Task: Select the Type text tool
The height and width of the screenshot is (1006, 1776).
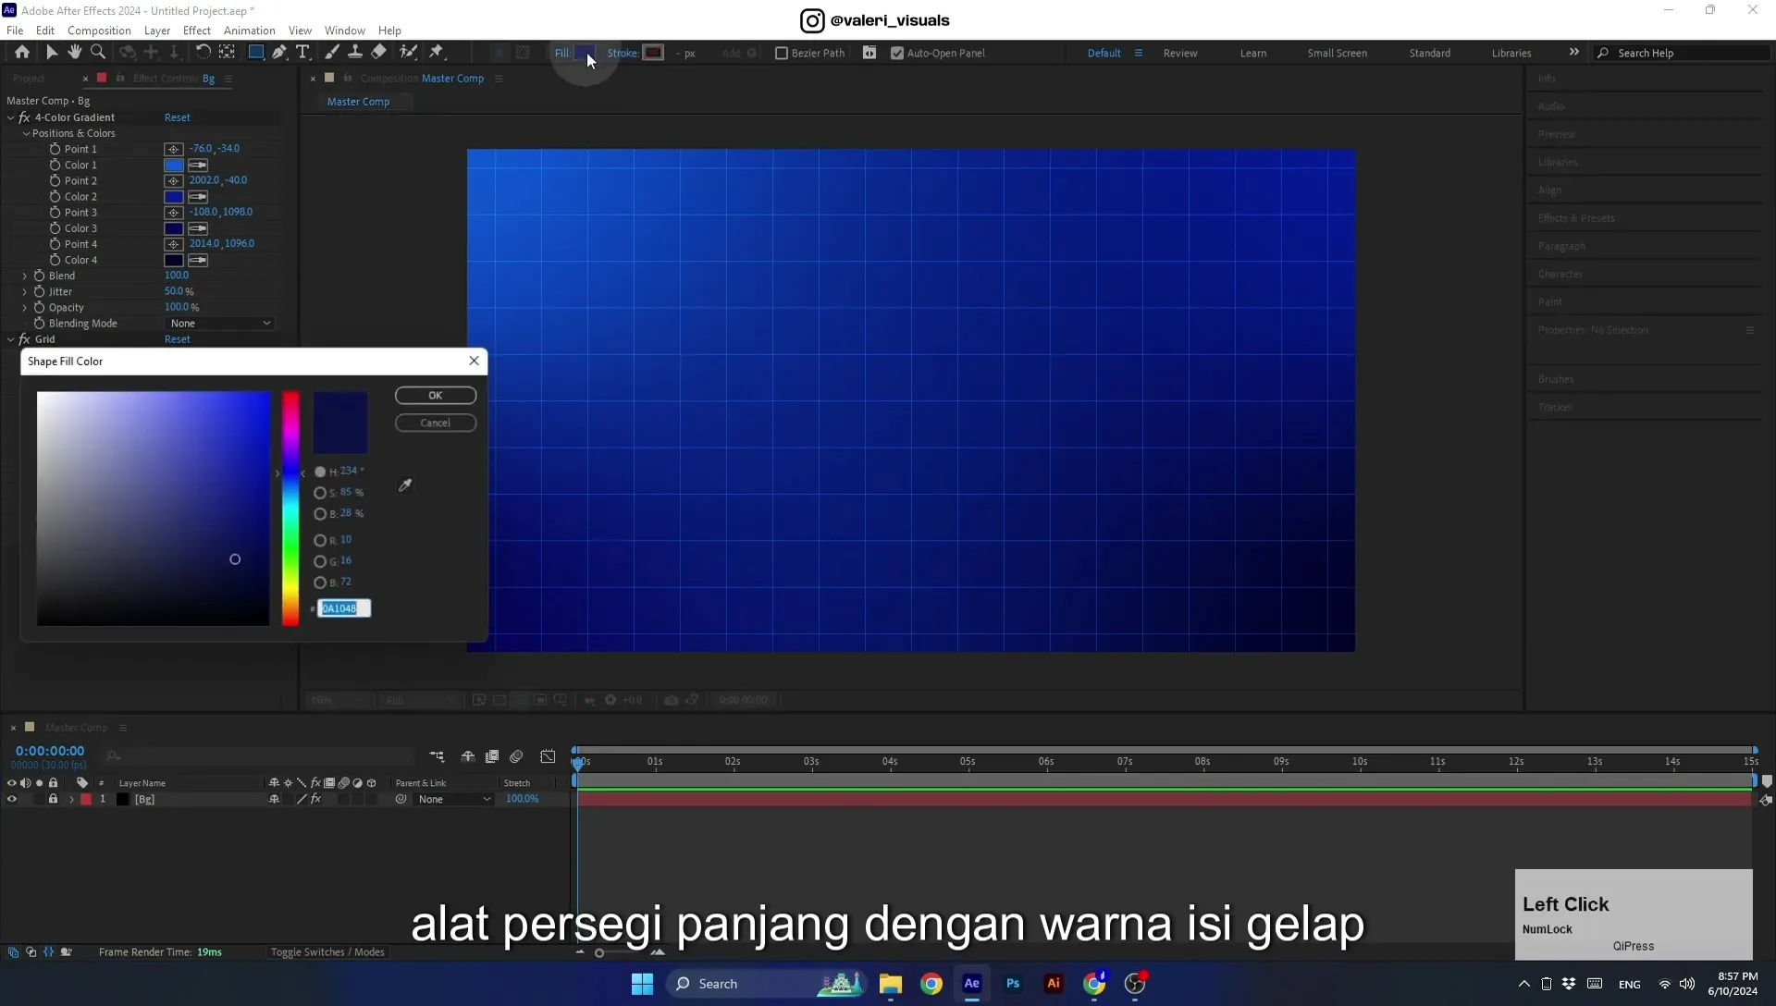Action: pos(302,53)
